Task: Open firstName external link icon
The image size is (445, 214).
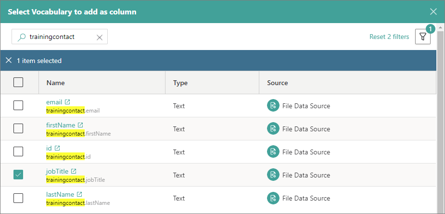Action: 80,125
